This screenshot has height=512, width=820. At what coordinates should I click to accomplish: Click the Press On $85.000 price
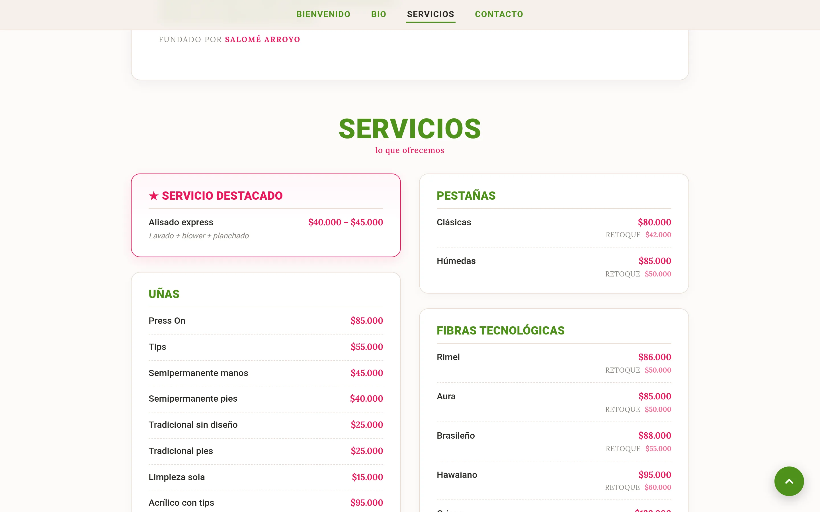tap(367, 321)
